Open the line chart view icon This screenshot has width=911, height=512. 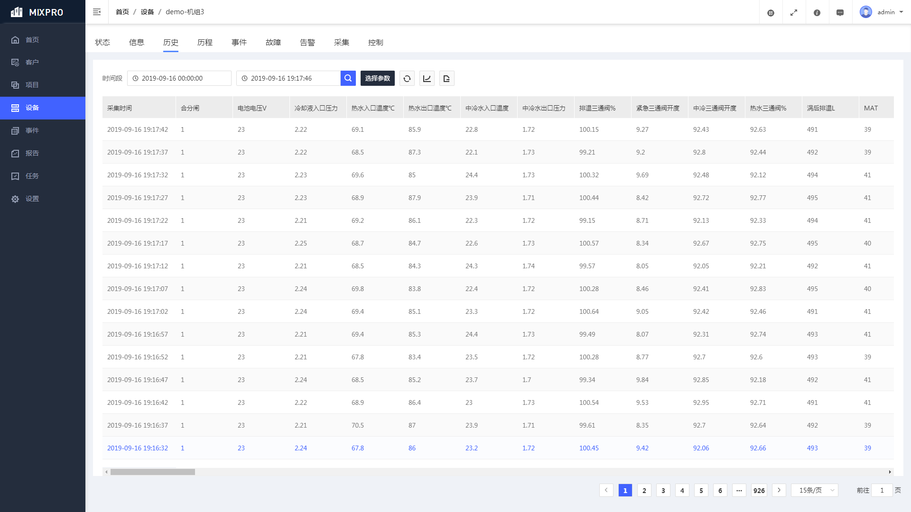tap(427, 78)
